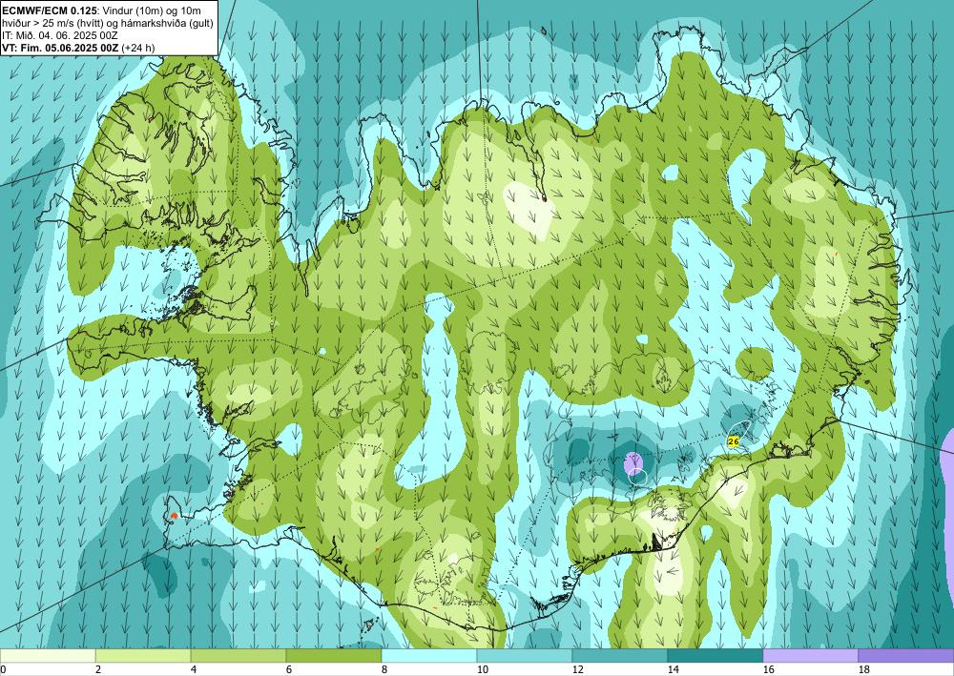Select the palest 0–2 m/s legend swatch

tap(48, 655)
